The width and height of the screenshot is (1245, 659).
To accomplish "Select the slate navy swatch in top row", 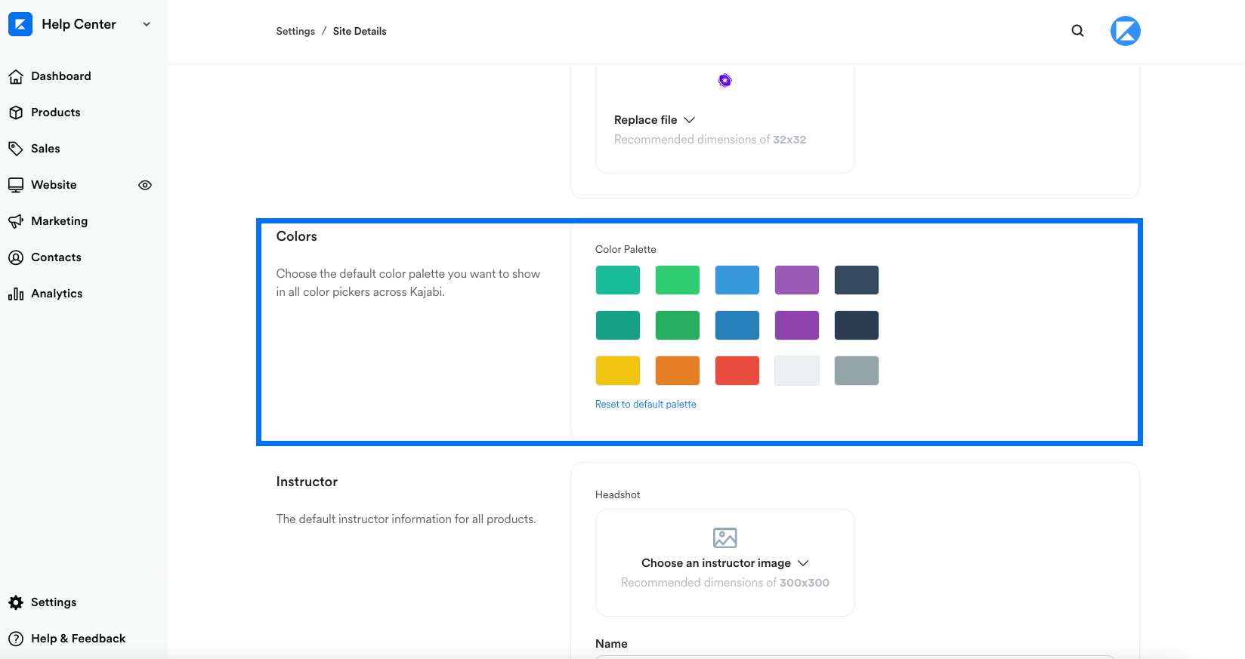I will (857, 280).
